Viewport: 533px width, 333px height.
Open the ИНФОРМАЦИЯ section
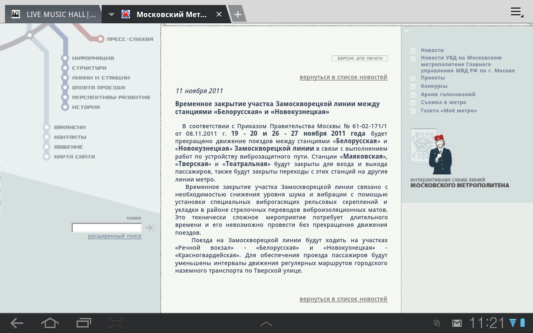(93, 58)
